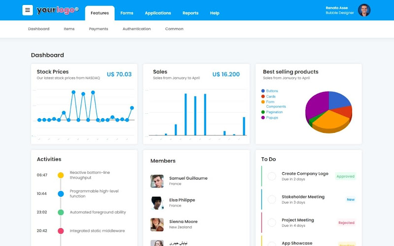Click the yellow 06:47 activity marker
Image resolution: width=394 pixels, height=246 pixels.
click(x=61, y=175)
